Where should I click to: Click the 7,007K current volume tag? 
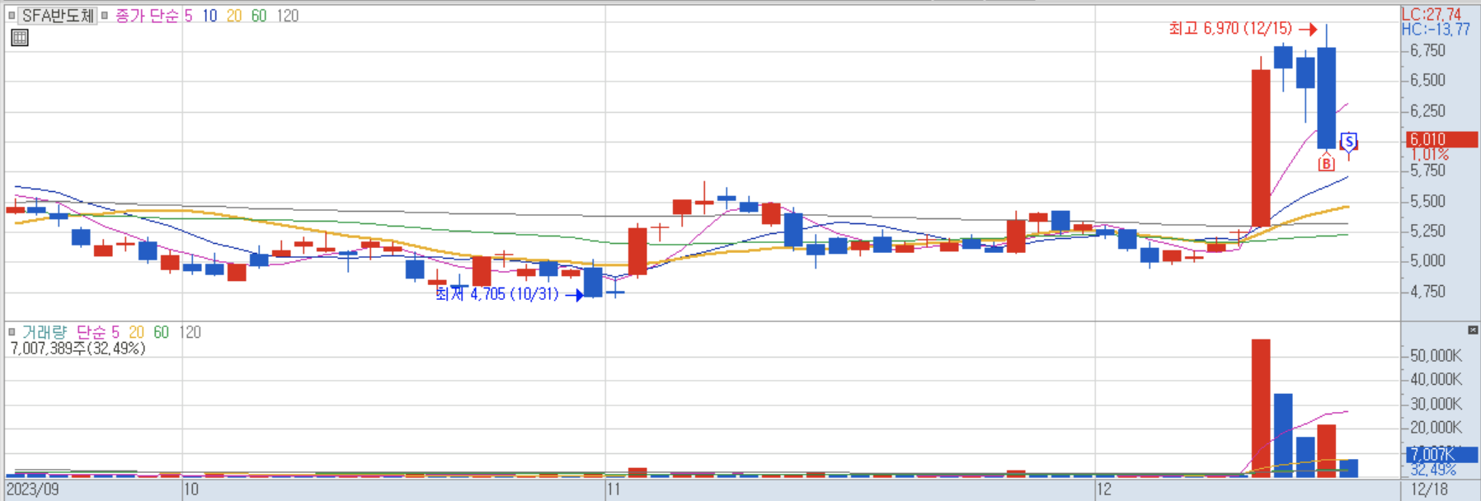point(1441,454)
